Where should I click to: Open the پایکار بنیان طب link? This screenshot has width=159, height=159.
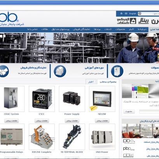153,156
